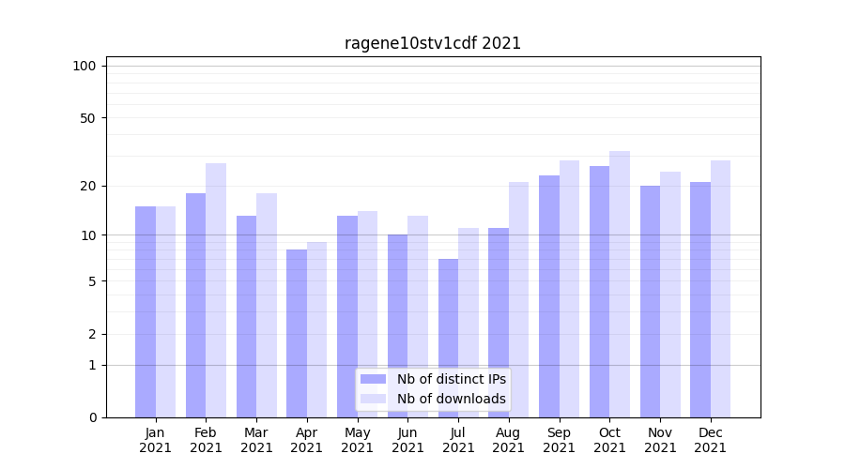Click the Sep 2021 distinct IPs bar
This screenshot has width=845, height=469.
[549, 296]
